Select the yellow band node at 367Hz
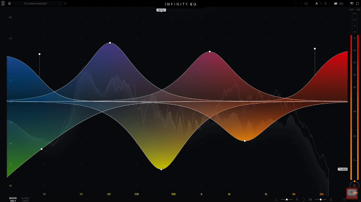This screenshot has width=361, height=202. [161, 169]
